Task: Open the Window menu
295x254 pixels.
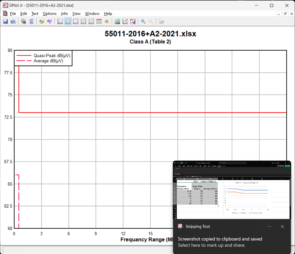Action: click(92, 13)
